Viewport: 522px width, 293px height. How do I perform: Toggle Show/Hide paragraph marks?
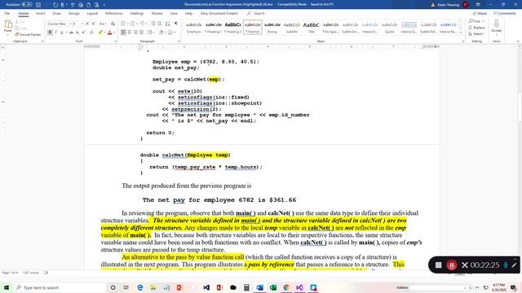point(176,24)
